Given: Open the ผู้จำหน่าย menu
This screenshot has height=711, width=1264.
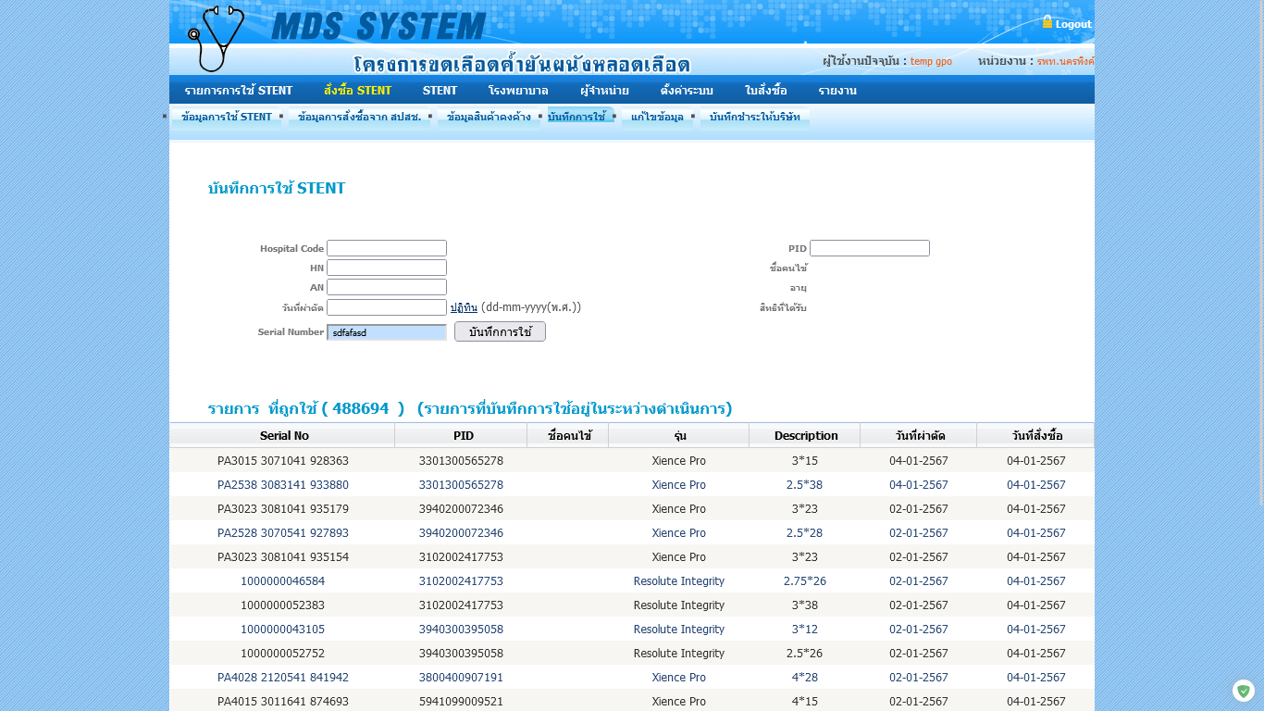Looking at the screenshot, I should (604, 90).
